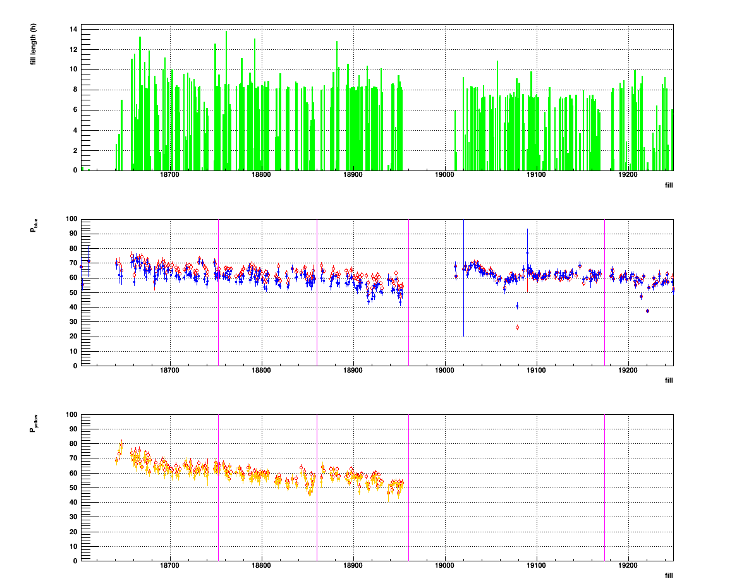This screenshot has width=756, height=586.
Task: Click tick label 50 on P_blue axis
Action: 73,292
